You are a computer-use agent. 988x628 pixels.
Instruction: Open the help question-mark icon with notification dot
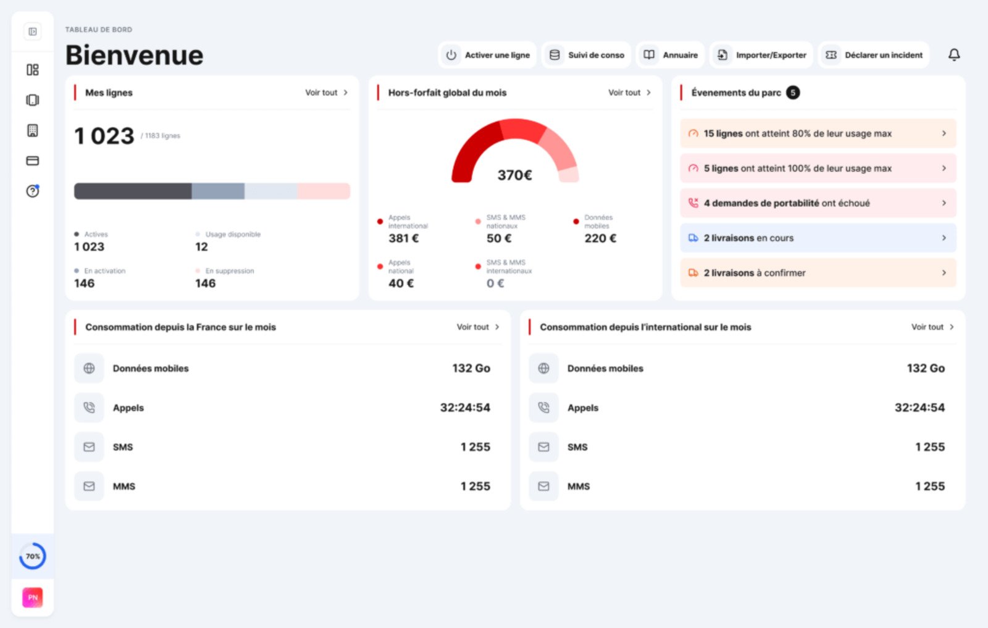click(32, 191)
